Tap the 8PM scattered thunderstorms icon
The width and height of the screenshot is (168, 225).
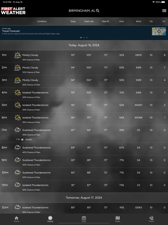(x=17, y=148)
